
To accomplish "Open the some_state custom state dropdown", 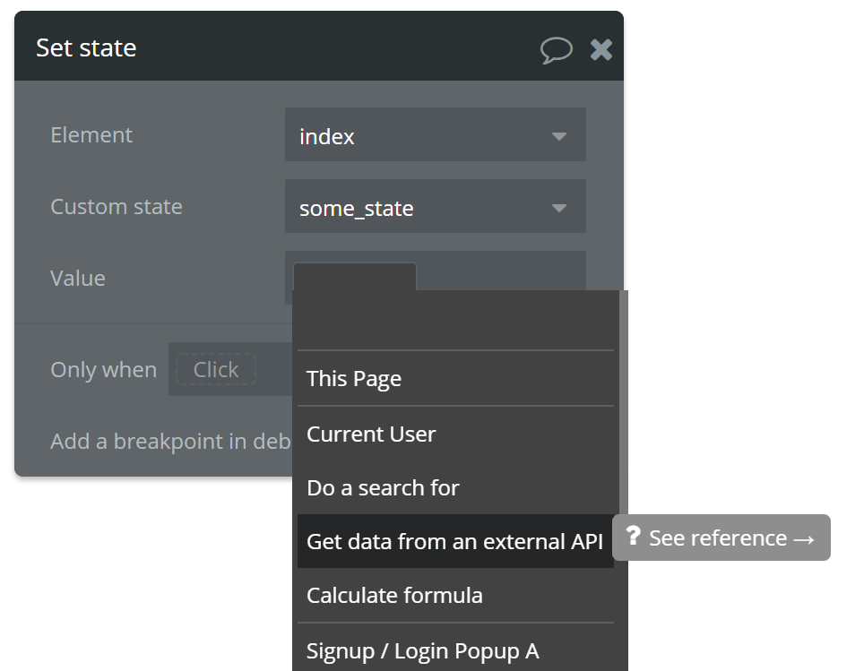I will tap(436, 206).
